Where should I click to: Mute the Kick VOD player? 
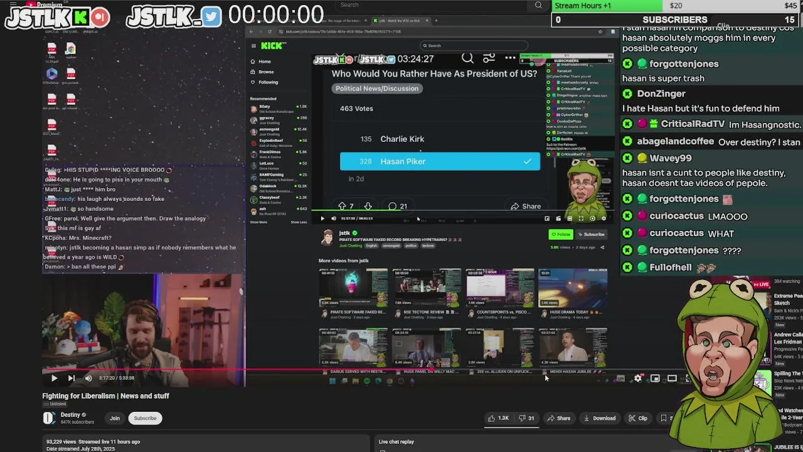click(x=333, y=218)
